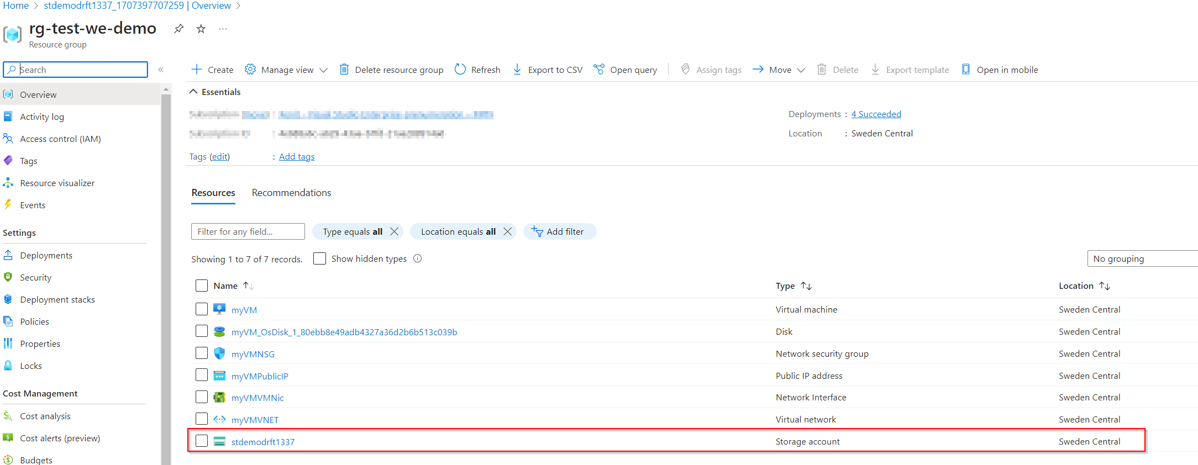Check the myVMVNET row checkbox
The height and width of the screenshot is (465, 1198).
point(202,419)
